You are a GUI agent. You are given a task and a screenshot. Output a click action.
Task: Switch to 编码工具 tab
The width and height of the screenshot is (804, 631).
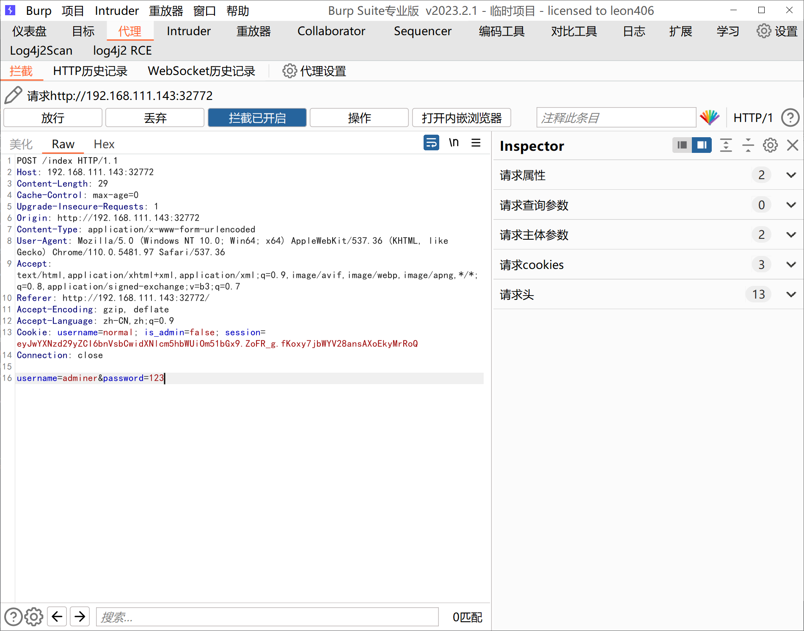[x=502, y=31]
